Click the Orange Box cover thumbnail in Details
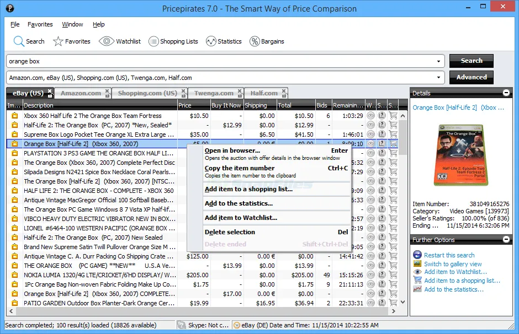This screenshot has height=334, width=519. pyautogui.click(x=461, y=155)
